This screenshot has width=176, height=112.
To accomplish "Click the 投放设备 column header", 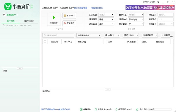I will pos(55,42).
